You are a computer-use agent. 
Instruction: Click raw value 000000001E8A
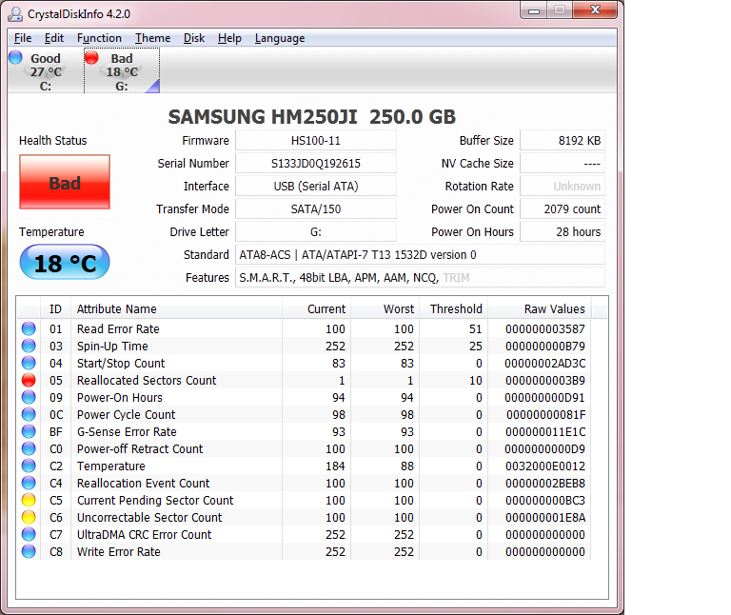pyautogui.click(x=545, y=518)
